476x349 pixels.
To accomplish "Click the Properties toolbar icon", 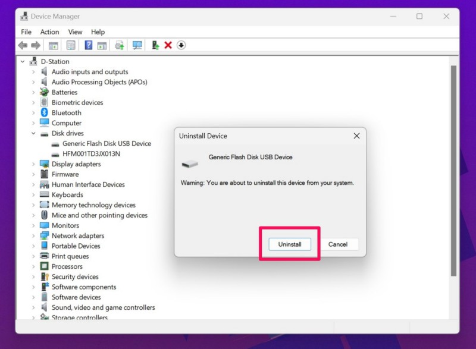I will click(x=71, y=45).
